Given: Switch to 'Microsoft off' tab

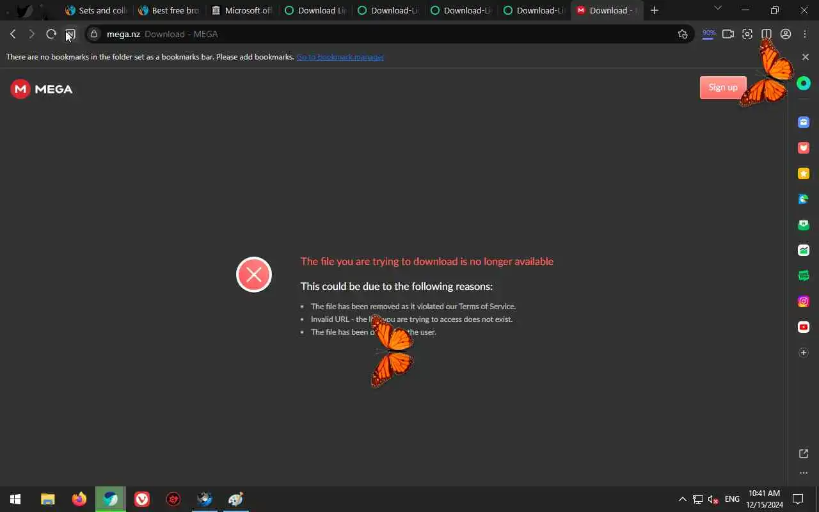Looking at the screenshot, I should click(x=242, y=10).
